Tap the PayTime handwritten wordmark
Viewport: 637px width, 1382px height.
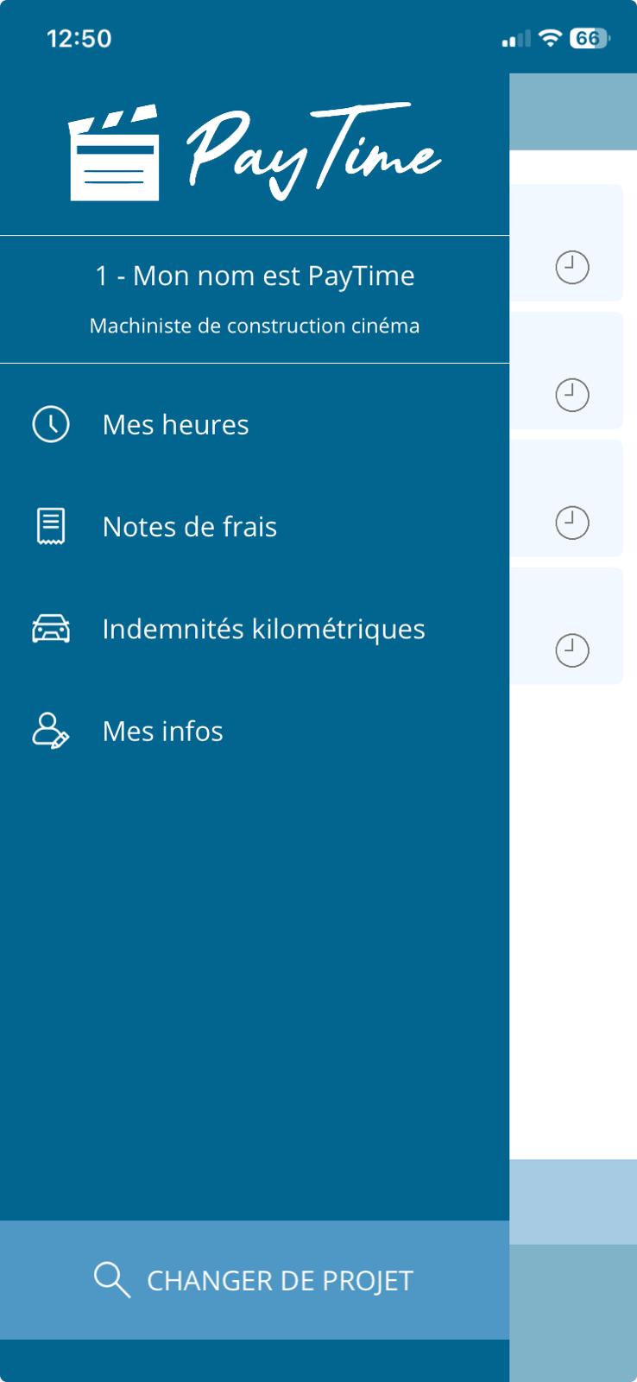(312, 150)
